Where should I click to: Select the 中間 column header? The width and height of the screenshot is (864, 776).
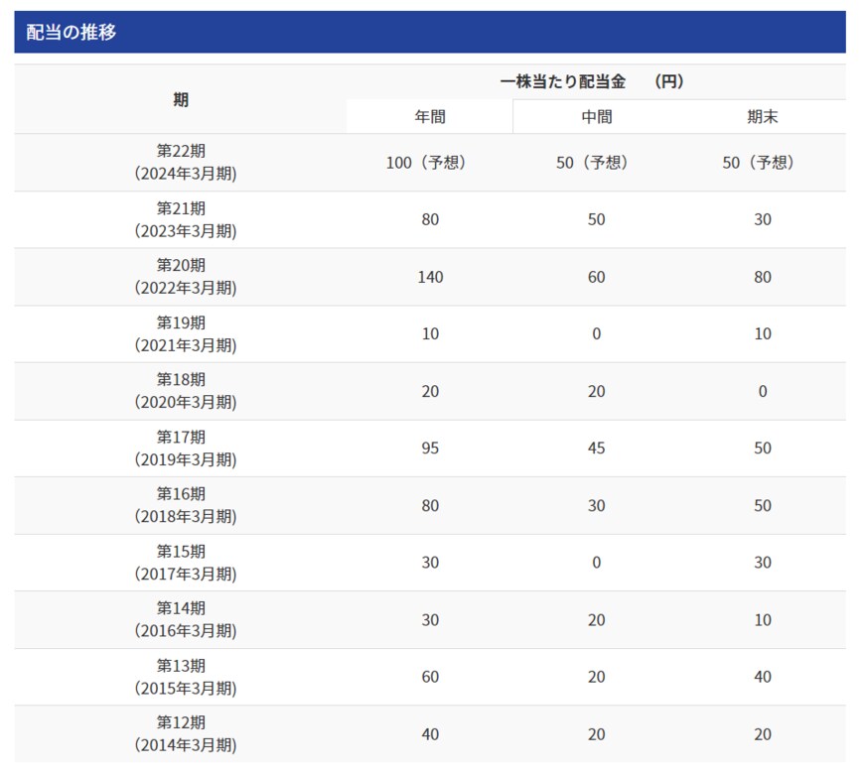(595, 115)
